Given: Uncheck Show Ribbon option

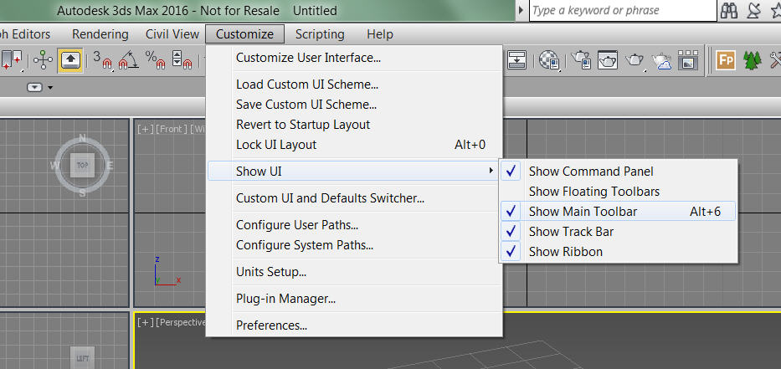Looking at the screenshot, I should point(565,252).
